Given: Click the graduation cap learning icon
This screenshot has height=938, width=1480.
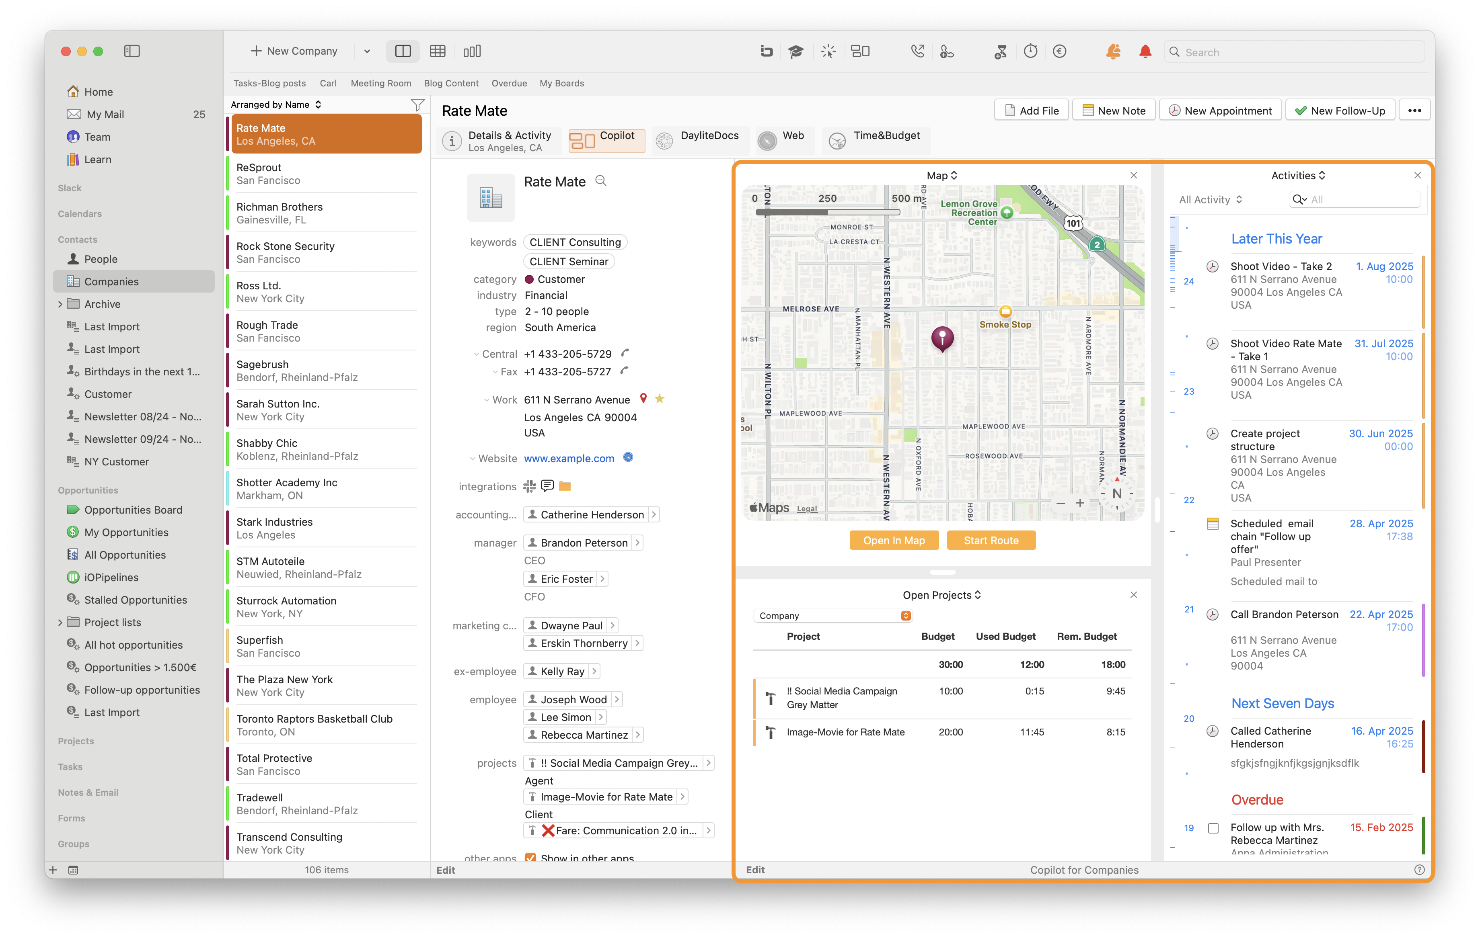Looking at the screenshot, I should pos(795,51).
